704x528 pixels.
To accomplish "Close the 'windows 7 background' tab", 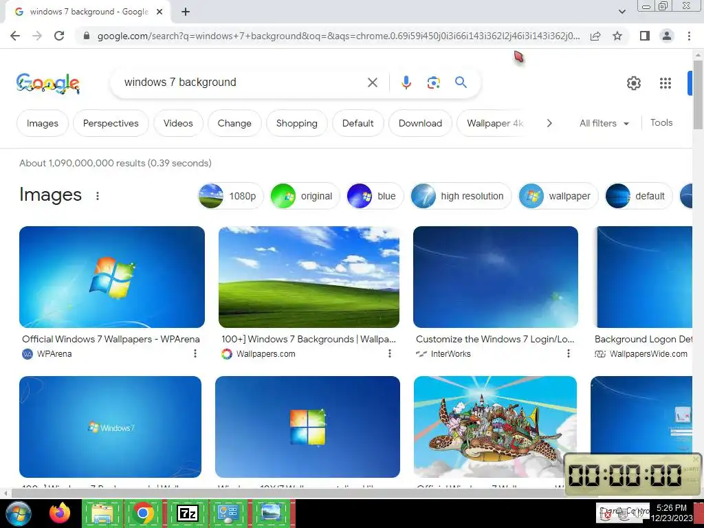I will pos(159,12).
